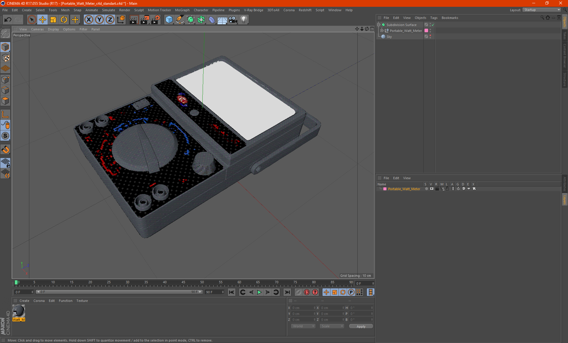Add a Subdivision Surface generator
This screenshot has height=343, width=568.
coord(191,20)
